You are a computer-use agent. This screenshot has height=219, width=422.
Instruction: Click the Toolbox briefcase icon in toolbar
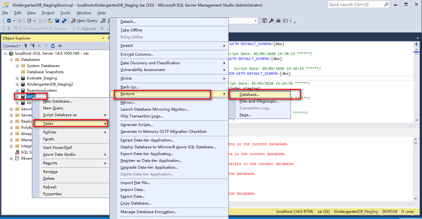tap(278, 21)
